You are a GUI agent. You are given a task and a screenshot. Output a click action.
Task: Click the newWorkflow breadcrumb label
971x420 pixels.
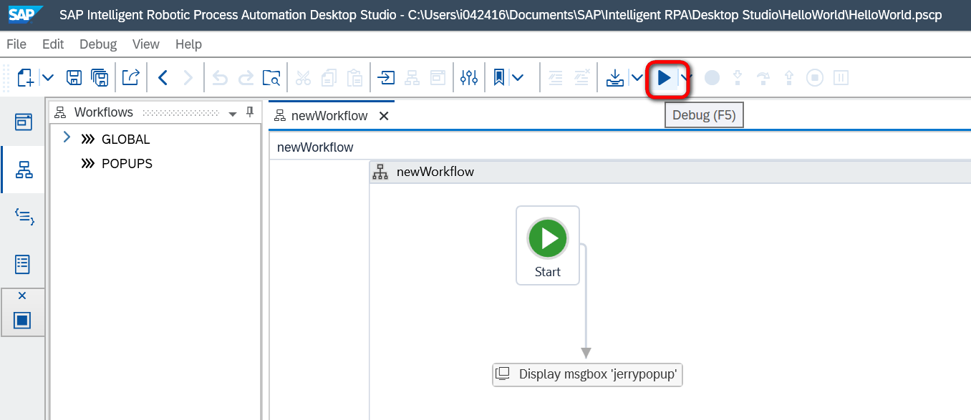[x=315, y=147]
